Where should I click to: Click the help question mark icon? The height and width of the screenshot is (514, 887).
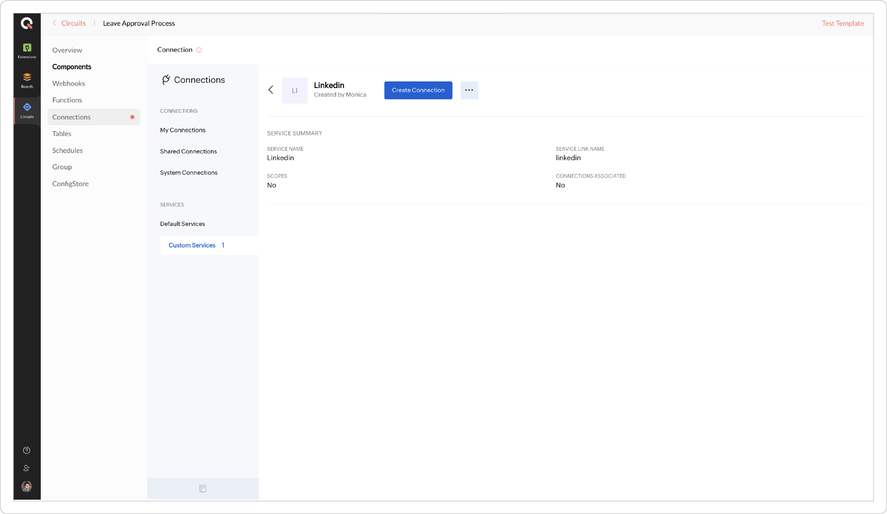27,450
